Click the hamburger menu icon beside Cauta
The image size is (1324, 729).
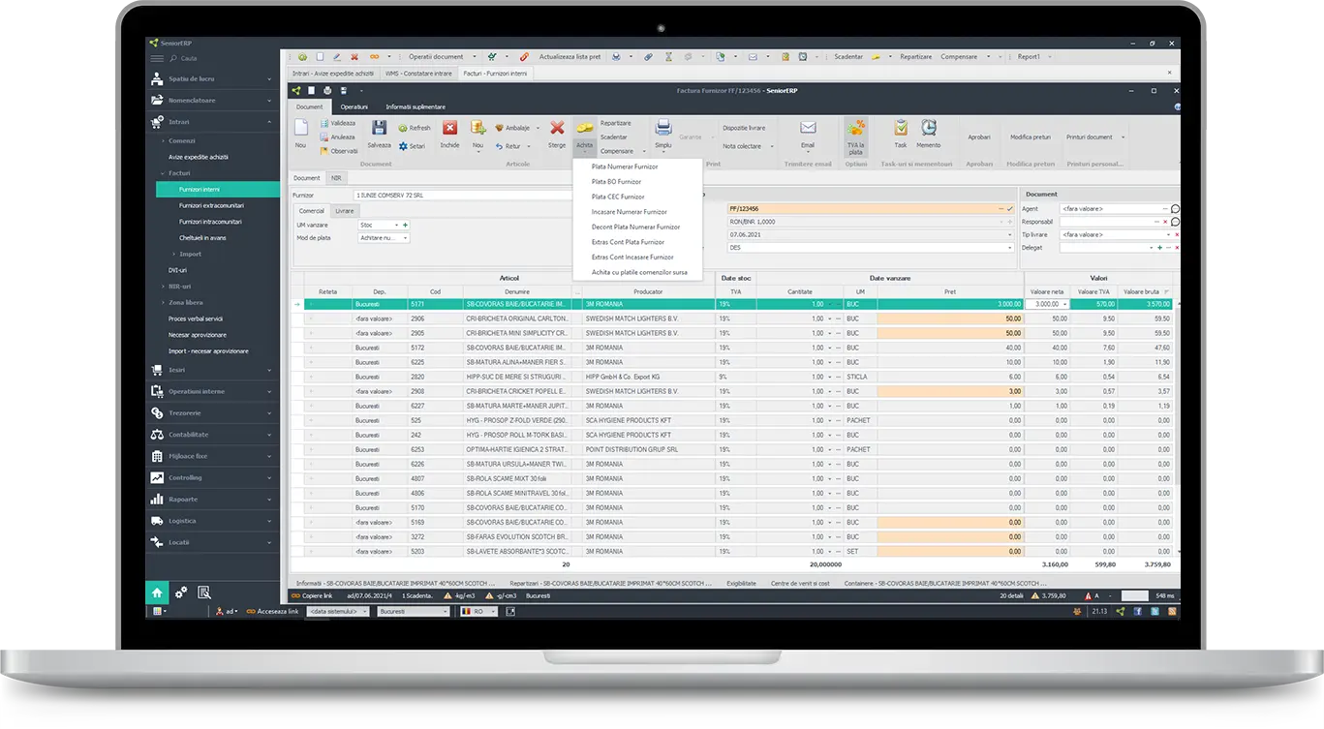click(x=157, y=58)
